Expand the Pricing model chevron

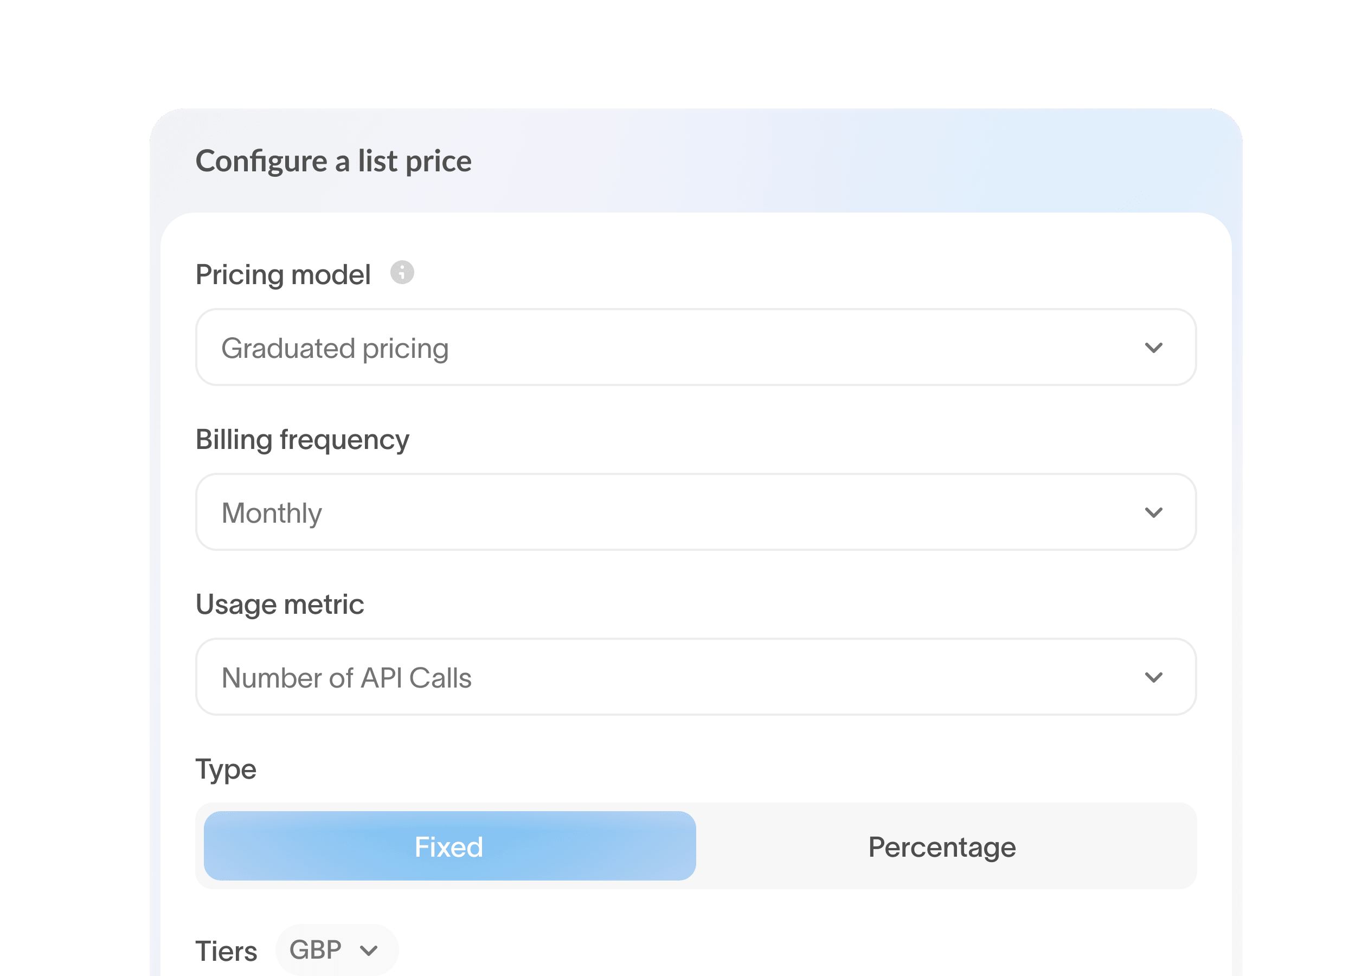click(1154, 348)
